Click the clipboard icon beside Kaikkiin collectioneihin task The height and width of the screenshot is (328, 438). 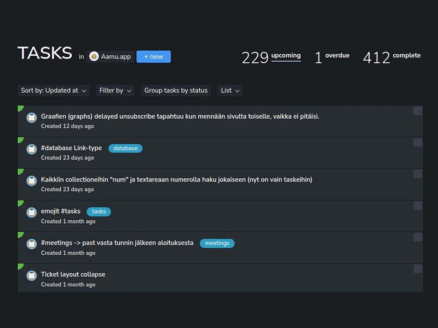(x=32, y=180)
